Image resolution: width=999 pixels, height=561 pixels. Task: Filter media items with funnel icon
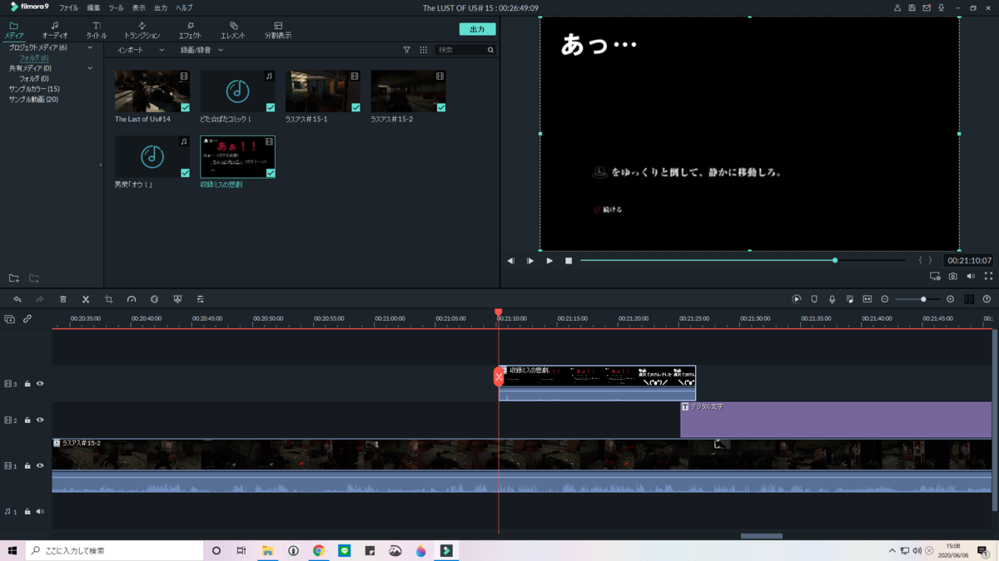click(x=407, y=50)
